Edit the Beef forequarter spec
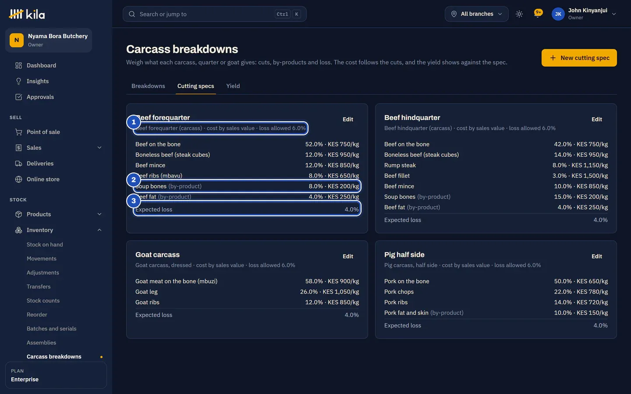The height and width of the screenshot is (394, 631). pyautogui.click(x=348, y=119)
